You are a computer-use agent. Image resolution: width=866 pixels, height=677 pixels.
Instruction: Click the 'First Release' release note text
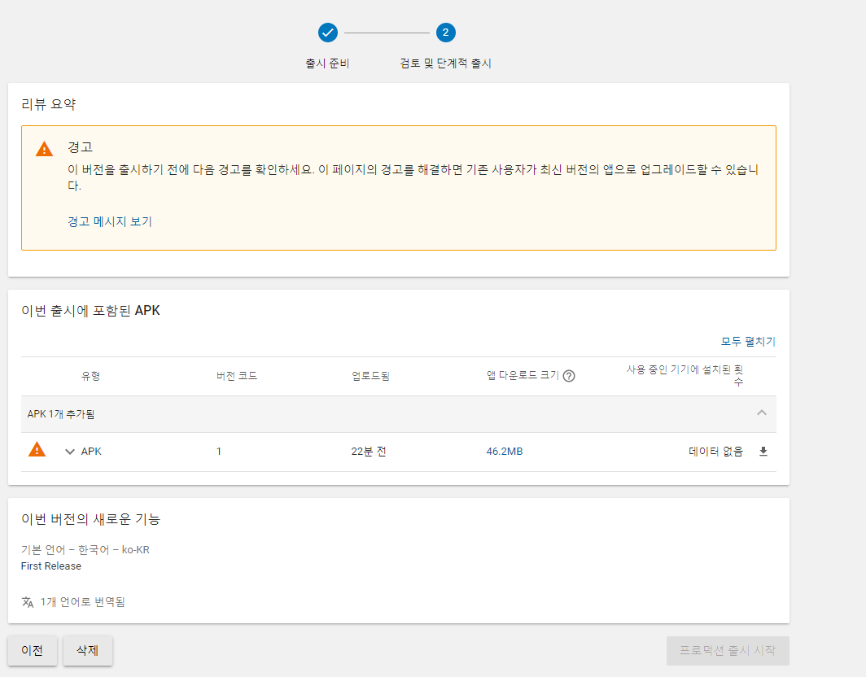point(50,566)
